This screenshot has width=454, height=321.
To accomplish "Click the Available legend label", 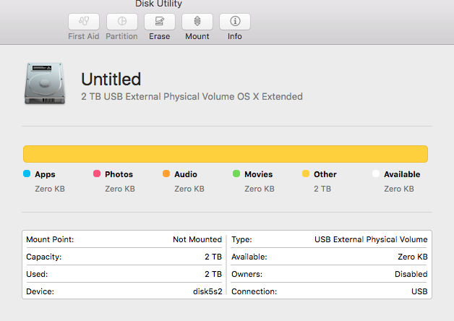I will (402, 174).
